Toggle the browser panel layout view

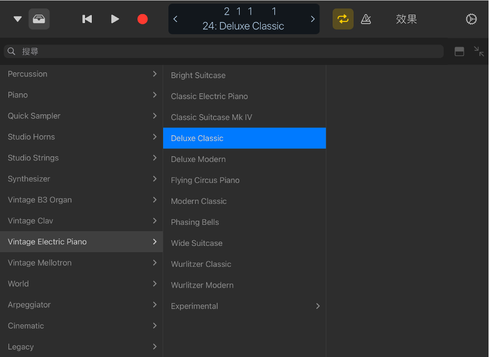click(459, 51)
